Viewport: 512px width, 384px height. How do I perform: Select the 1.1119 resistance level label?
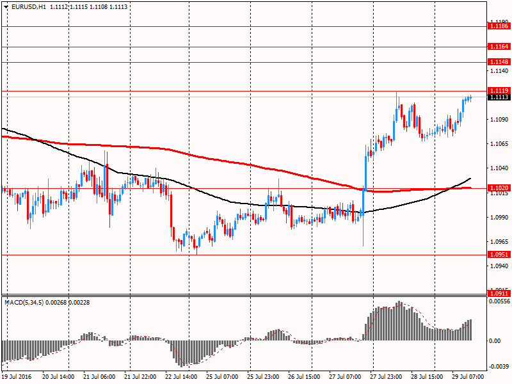pyautogui.click(x=499, y=90)
